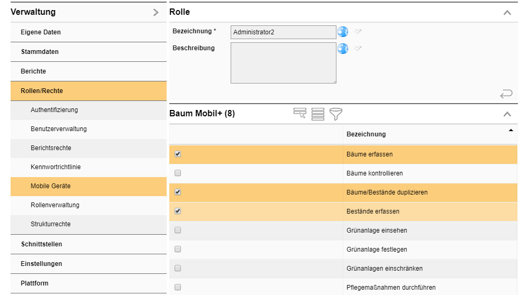The height and width of the screenshot is (295, 529).
Task: Go to Authentifizierung submenu
Action: coord(88,110)
